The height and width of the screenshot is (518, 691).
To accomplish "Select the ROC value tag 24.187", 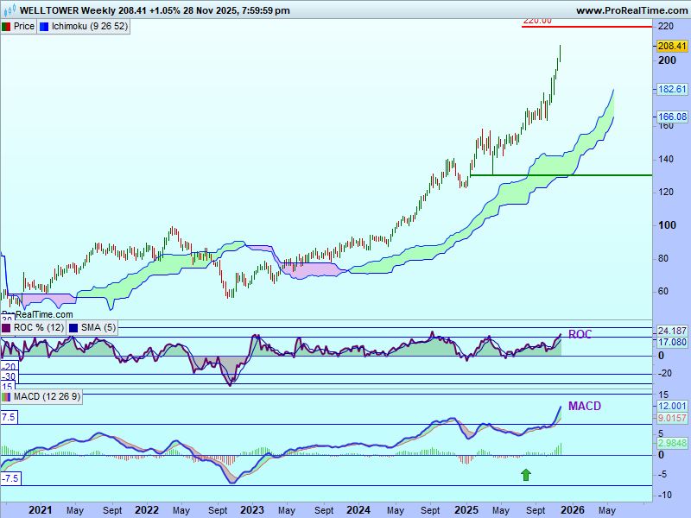I will 671,331.
